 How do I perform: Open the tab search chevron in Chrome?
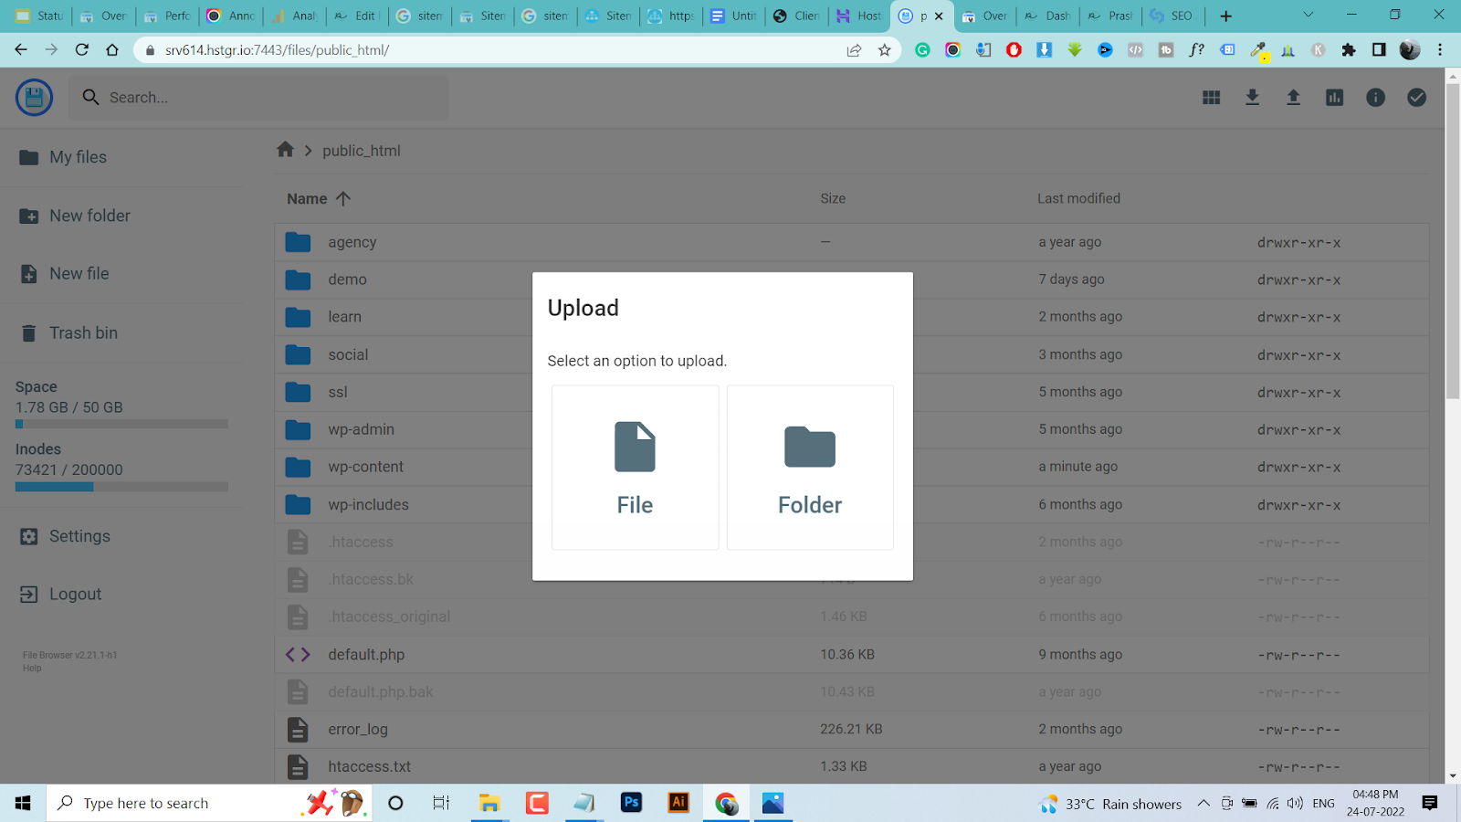click(1308, 16)
